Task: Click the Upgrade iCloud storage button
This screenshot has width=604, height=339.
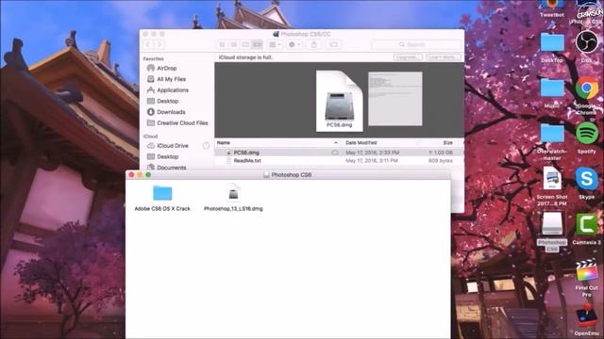Action: click(408, 56)
